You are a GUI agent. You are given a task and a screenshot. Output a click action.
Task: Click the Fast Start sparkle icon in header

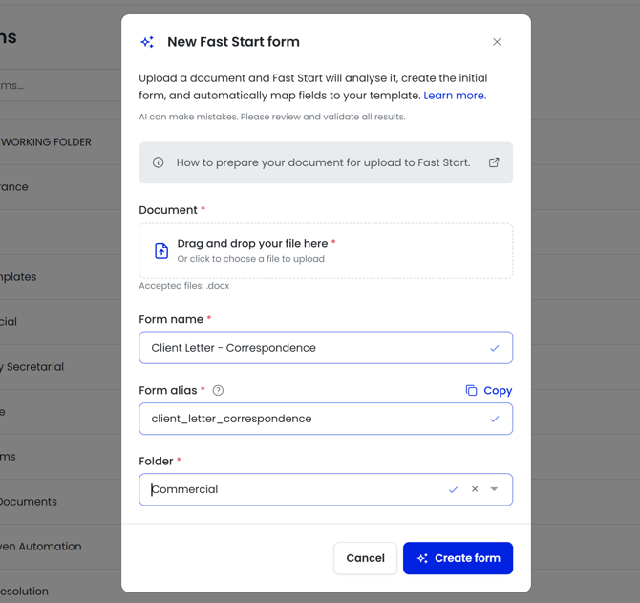[x=147, y=42]
